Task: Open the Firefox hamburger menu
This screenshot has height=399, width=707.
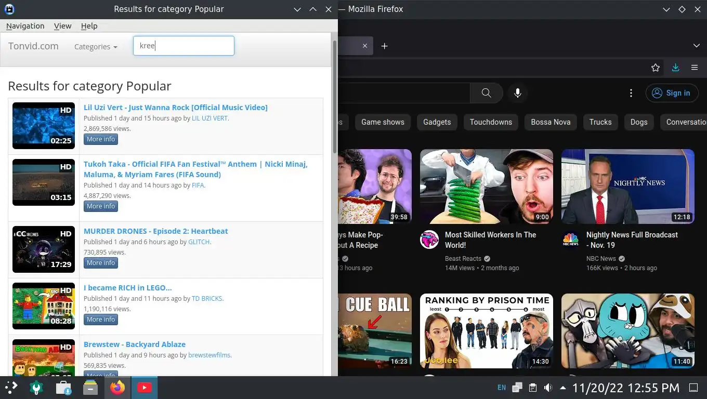Action: [695, 68]
